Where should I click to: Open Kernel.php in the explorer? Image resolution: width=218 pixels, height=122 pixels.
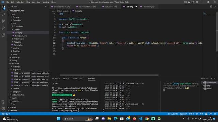pos(18,45)
